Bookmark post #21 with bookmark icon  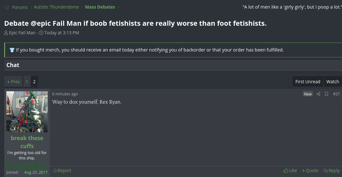326,94
